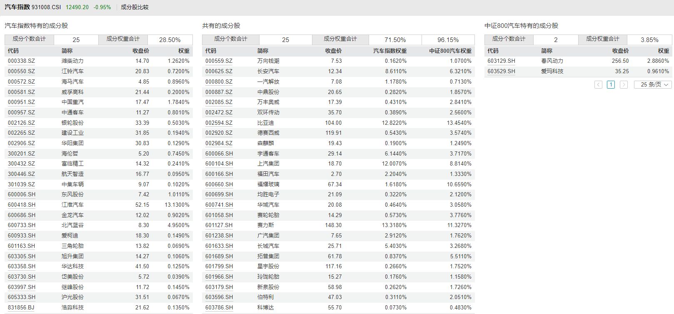The height and width of the screenshot is (314, 674).
Task: Switch to 成分股比较 tab
Action: coord(135,7)
